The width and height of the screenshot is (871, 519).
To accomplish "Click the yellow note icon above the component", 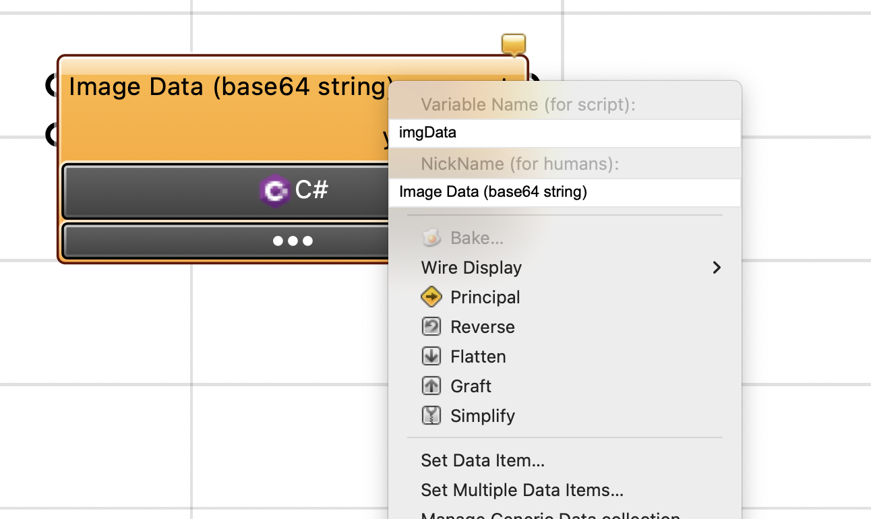I will (512, 44).
